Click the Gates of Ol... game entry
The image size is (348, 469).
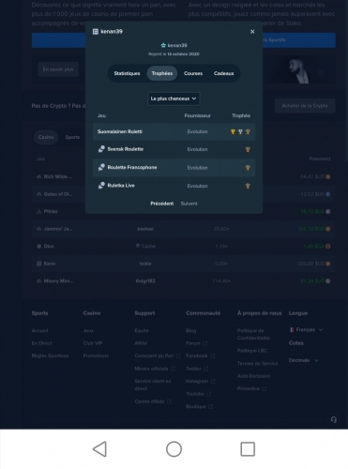pyautogui.click(x=54, y=194)
